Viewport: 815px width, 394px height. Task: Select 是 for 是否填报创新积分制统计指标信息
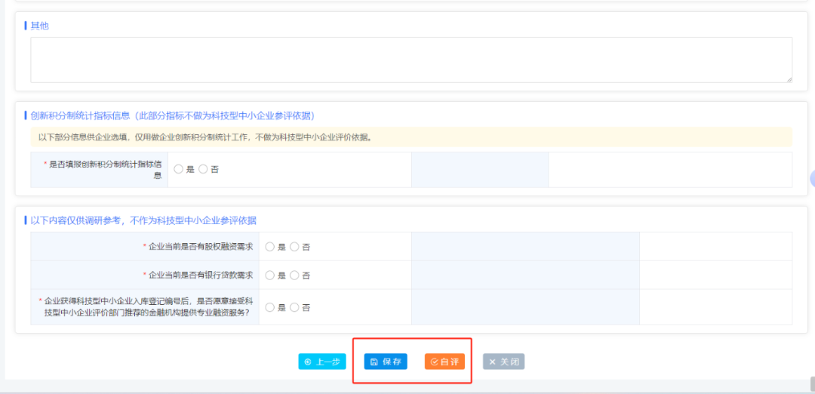click(x=179, y=170)
